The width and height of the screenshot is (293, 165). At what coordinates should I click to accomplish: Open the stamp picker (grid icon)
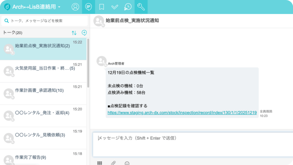point(100,163)
